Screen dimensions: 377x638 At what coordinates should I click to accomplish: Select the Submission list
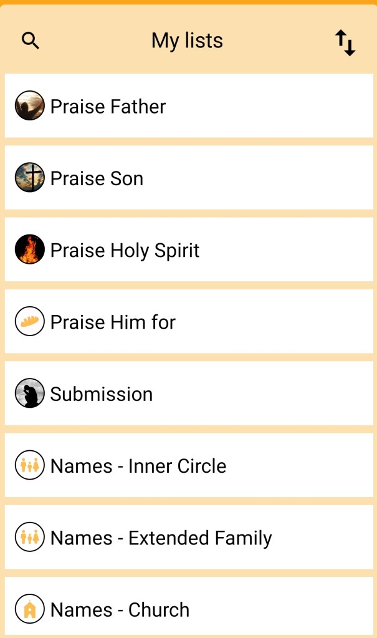pyautogui.click(x=102, y=394)
